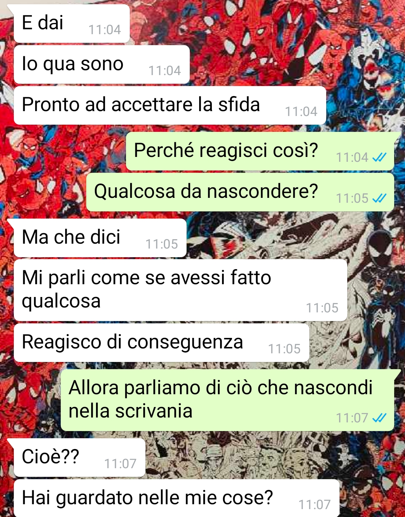405x517 pixels.
Task: Tap the 'Qualcosa da nascondere?' message bubble
Action: click(240, 192)
